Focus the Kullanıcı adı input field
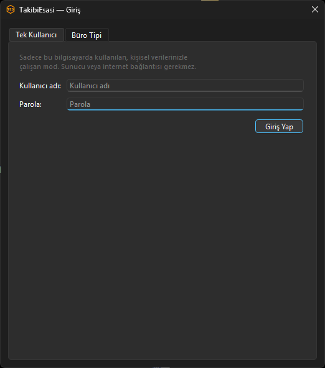The height and width of the screenshot is (368, 325). [185, 85]
